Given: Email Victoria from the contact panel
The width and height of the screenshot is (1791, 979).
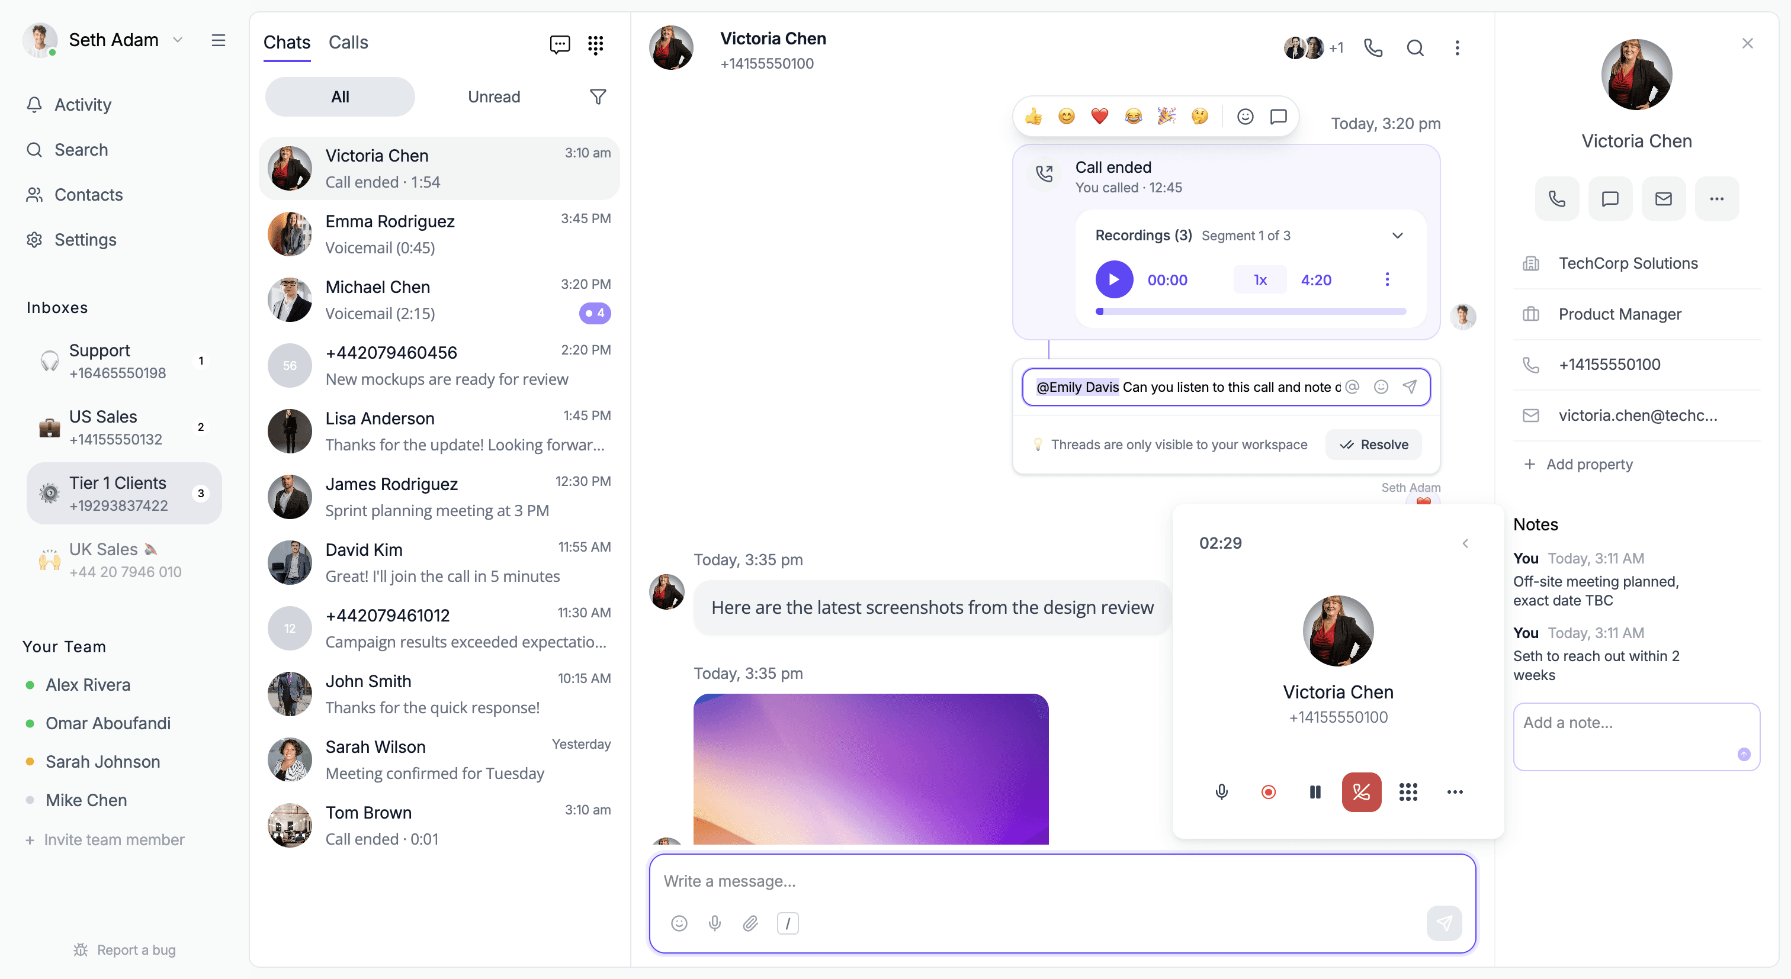Looking at the screenshot, I should click(x=1663, y=199).
